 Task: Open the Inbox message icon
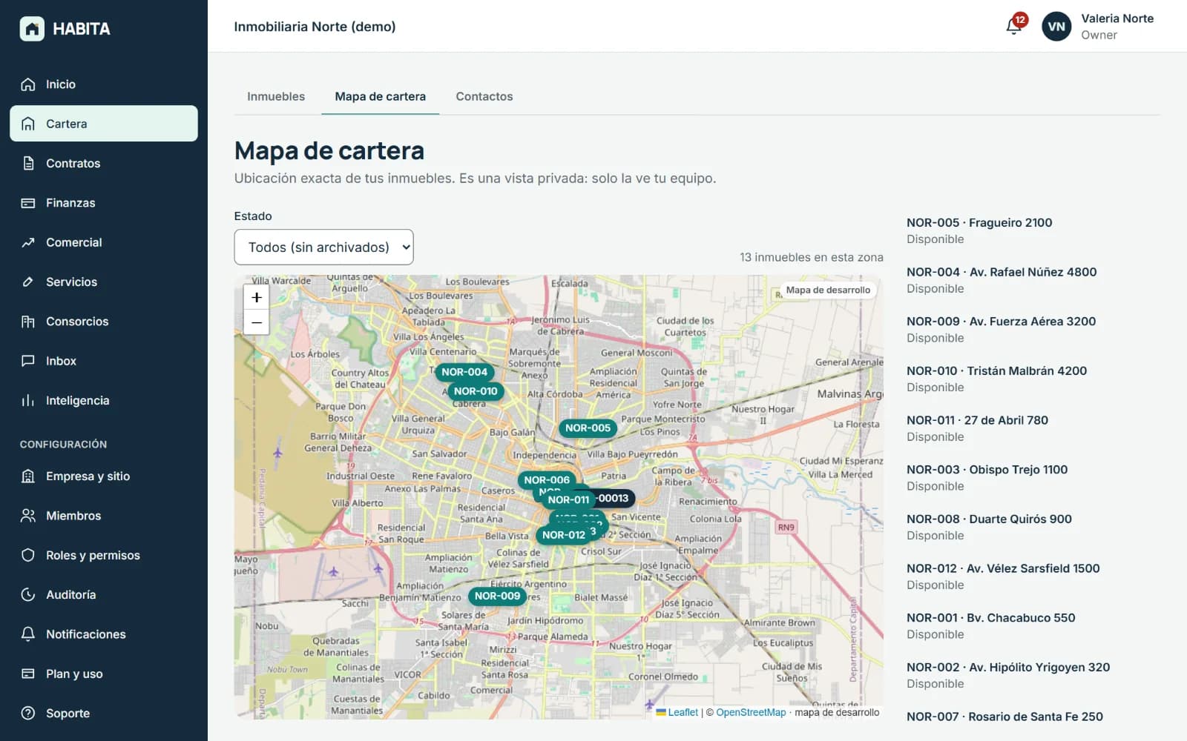pyautogui.click(x=28, y=361)
